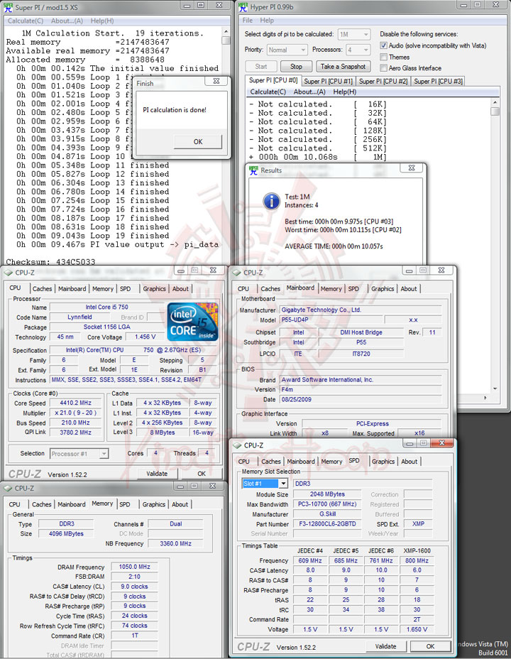Viewport: 511px width, 659px height.
Task: Switch to Super PI [CPU #1] tab
Action: point(329,81)
